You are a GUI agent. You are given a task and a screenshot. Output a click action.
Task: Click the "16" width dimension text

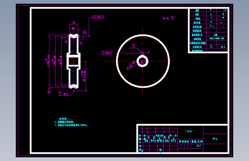coord(73,23)
